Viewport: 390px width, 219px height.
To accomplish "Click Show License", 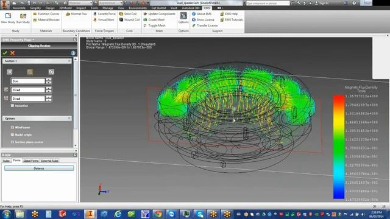I will pos(203,19).
